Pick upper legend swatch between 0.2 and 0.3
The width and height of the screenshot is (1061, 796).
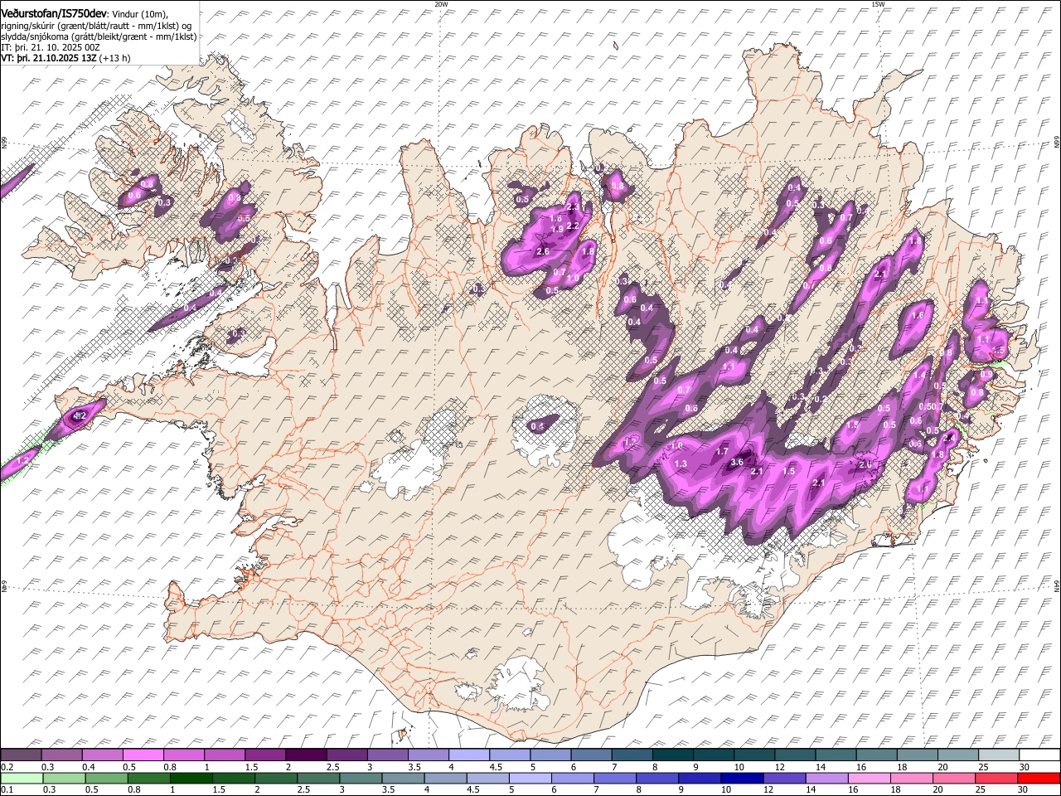coord(21,755)
